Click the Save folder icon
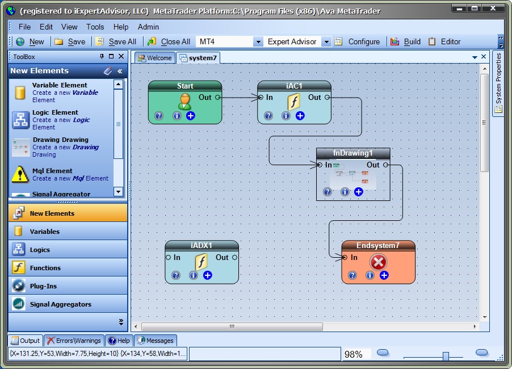 (59, 42)
